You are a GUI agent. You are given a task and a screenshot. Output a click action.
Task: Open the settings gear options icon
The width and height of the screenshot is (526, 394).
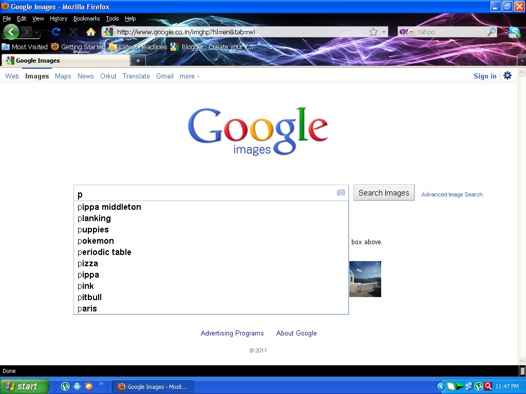pos(508,75)
